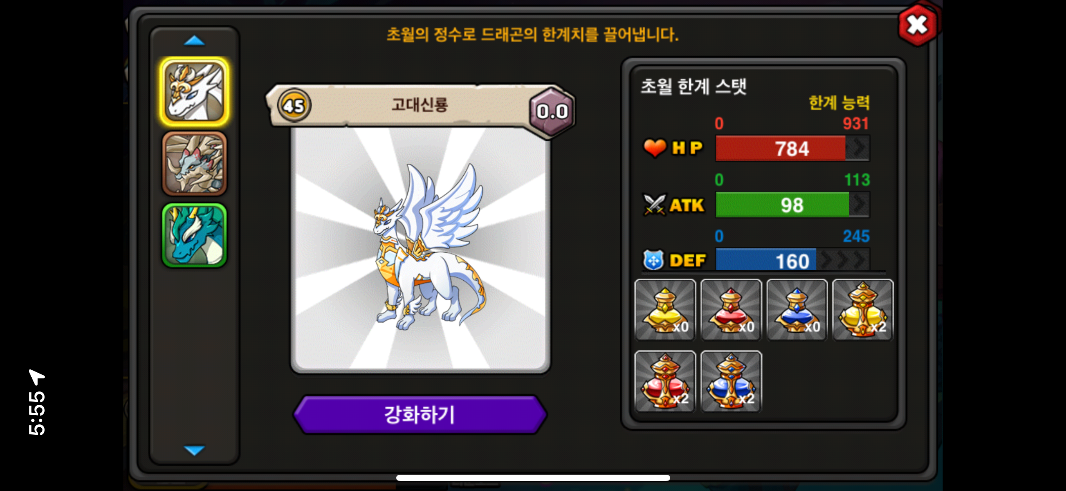Select the large yellow essence potion x2

click(862, 310)
